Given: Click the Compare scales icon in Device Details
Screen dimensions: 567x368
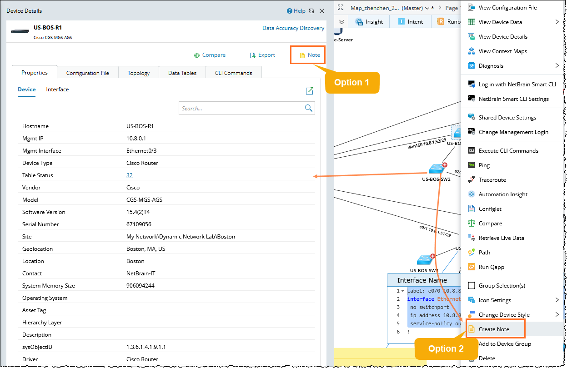Looking at the screenshot, I should [x=197, y=55].
